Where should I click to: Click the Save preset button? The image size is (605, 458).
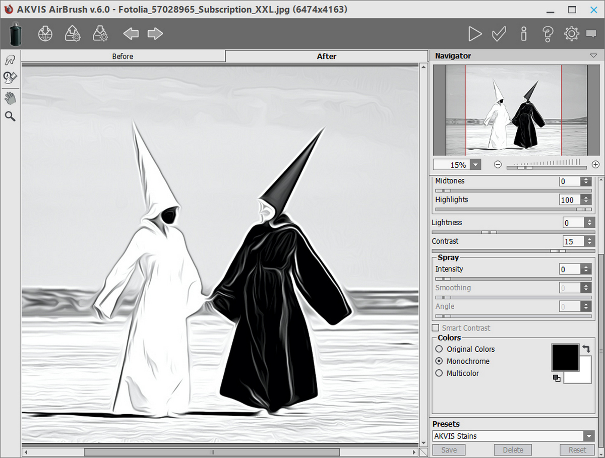(449, 450)
